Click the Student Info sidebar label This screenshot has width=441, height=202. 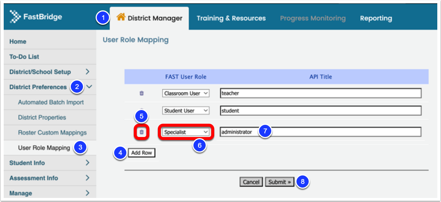pos(27,163)
